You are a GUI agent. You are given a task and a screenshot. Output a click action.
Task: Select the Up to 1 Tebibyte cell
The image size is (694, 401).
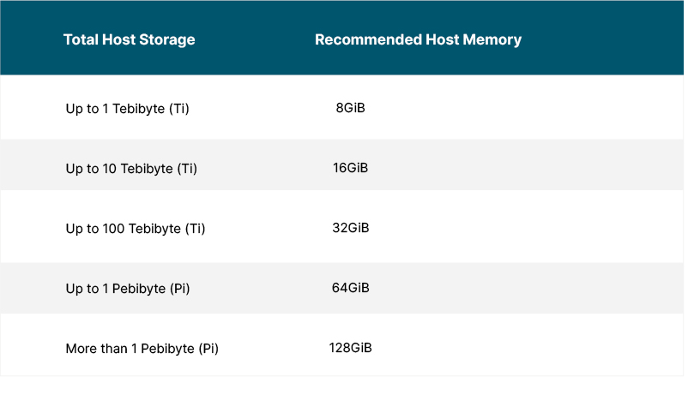coord(127,109)
